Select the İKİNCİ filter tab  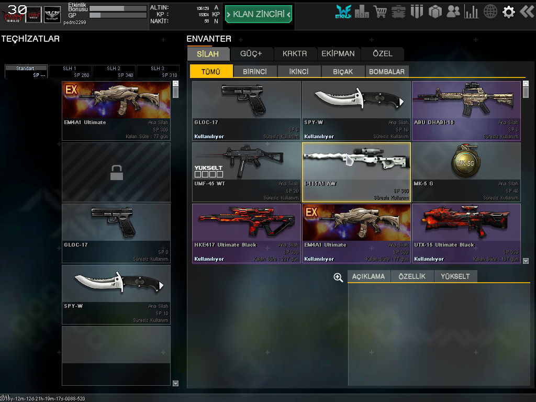299,71
